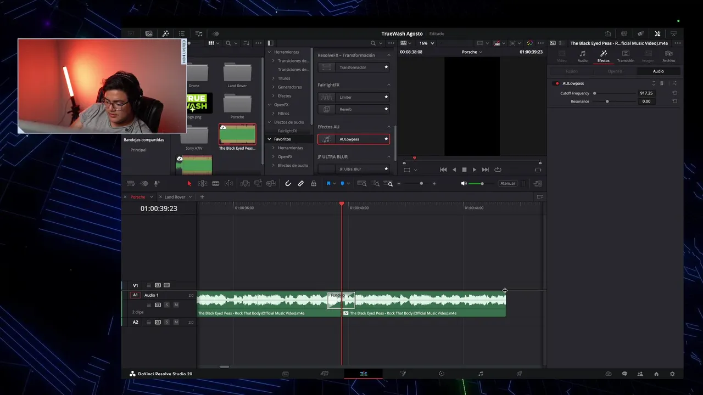Select the Audio effects sub-tab
703x395 pixels.
(658, 71)
